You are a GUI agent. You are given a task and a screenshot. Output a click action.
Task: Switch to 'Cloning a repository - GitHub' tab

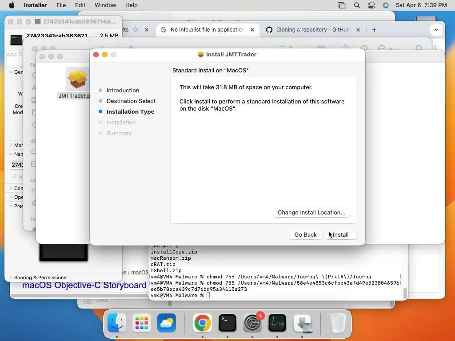pyautogui.click(x=312, y=30)
